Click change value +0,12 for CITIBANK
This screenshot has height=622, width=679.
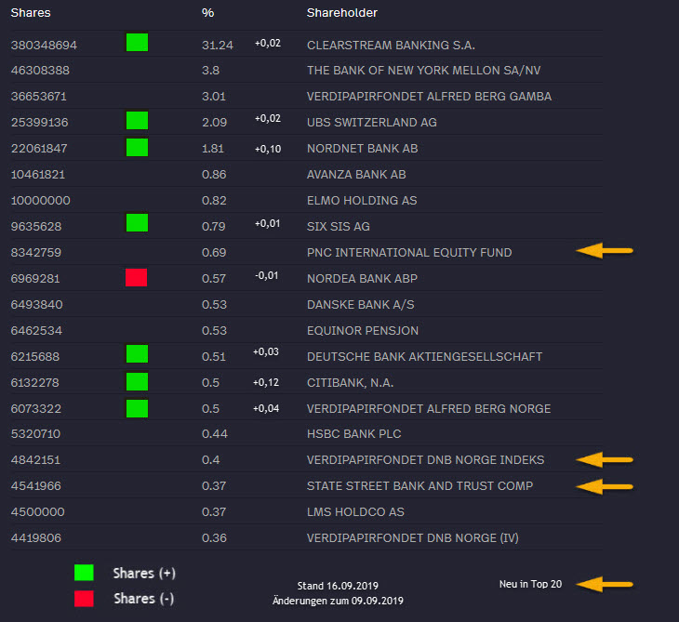tap(266, 382)
